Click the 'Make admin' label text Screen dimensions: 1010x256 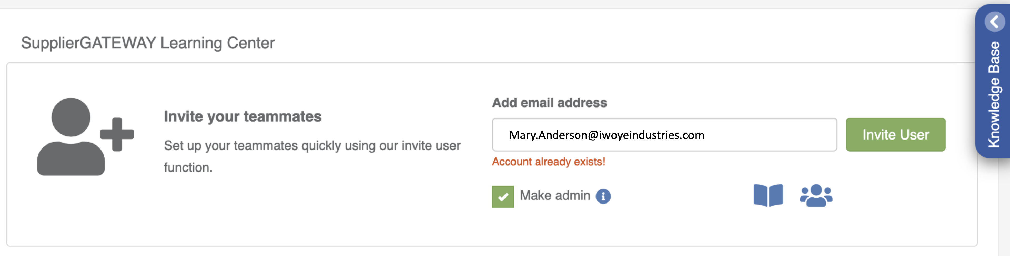pyautogui.click(x=554, y=195)
